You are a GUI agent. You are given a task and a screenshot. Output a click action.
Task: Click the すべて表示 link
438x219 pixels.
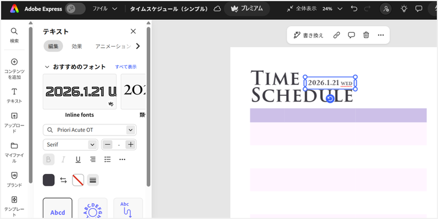point(126,67)
